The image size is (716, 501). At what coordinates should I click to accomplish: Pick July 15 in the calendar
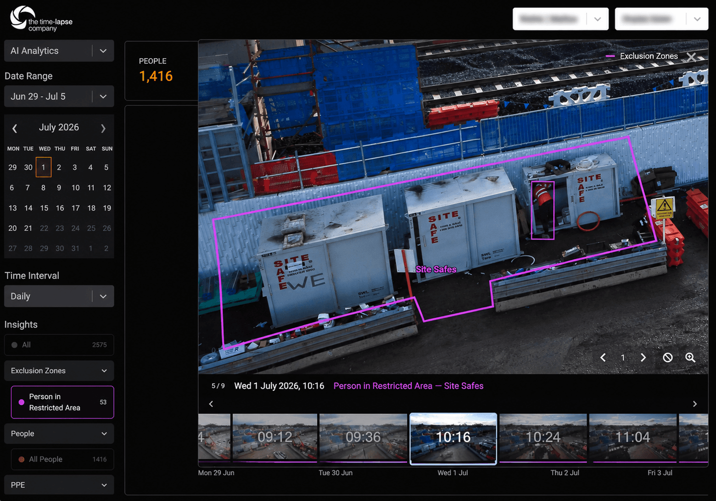click(x=44, y=208)
